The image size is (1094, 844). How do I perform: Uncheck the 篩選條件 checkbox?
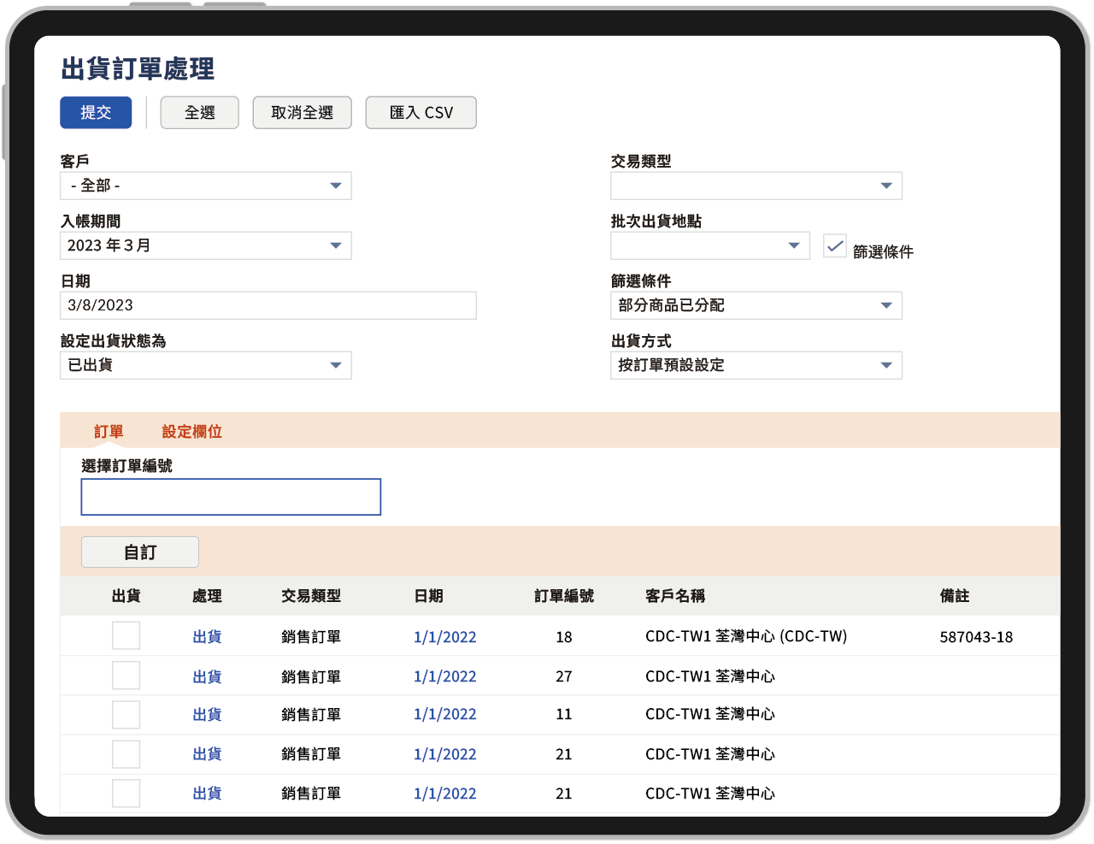tap(833, 247)
